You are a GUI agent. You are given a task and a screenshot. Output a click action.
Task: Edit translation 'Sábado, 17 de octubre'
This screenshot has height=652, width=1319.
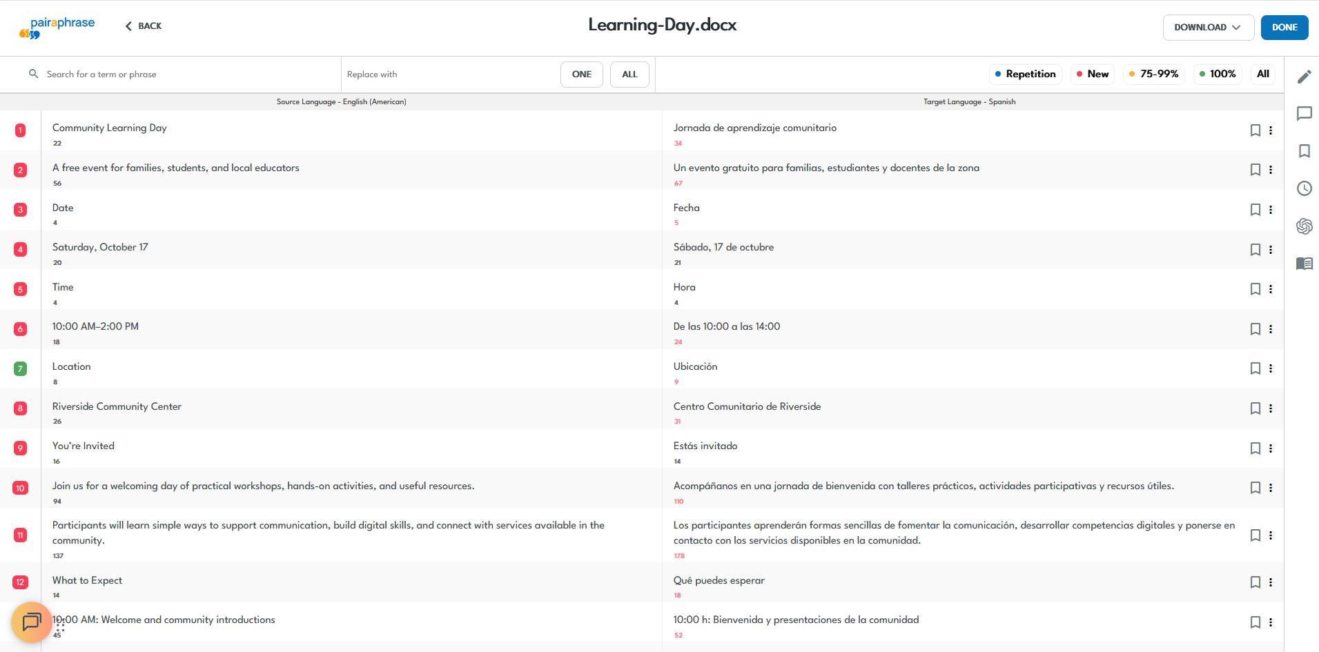point(723,247)
